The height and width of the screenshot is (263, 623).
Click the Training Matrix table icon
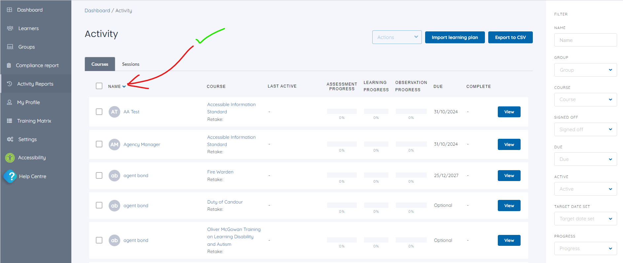tap(10, 121)
